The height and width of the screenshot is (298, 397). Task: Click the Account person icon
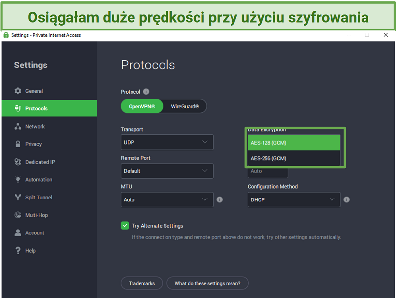tap(18, 232)
